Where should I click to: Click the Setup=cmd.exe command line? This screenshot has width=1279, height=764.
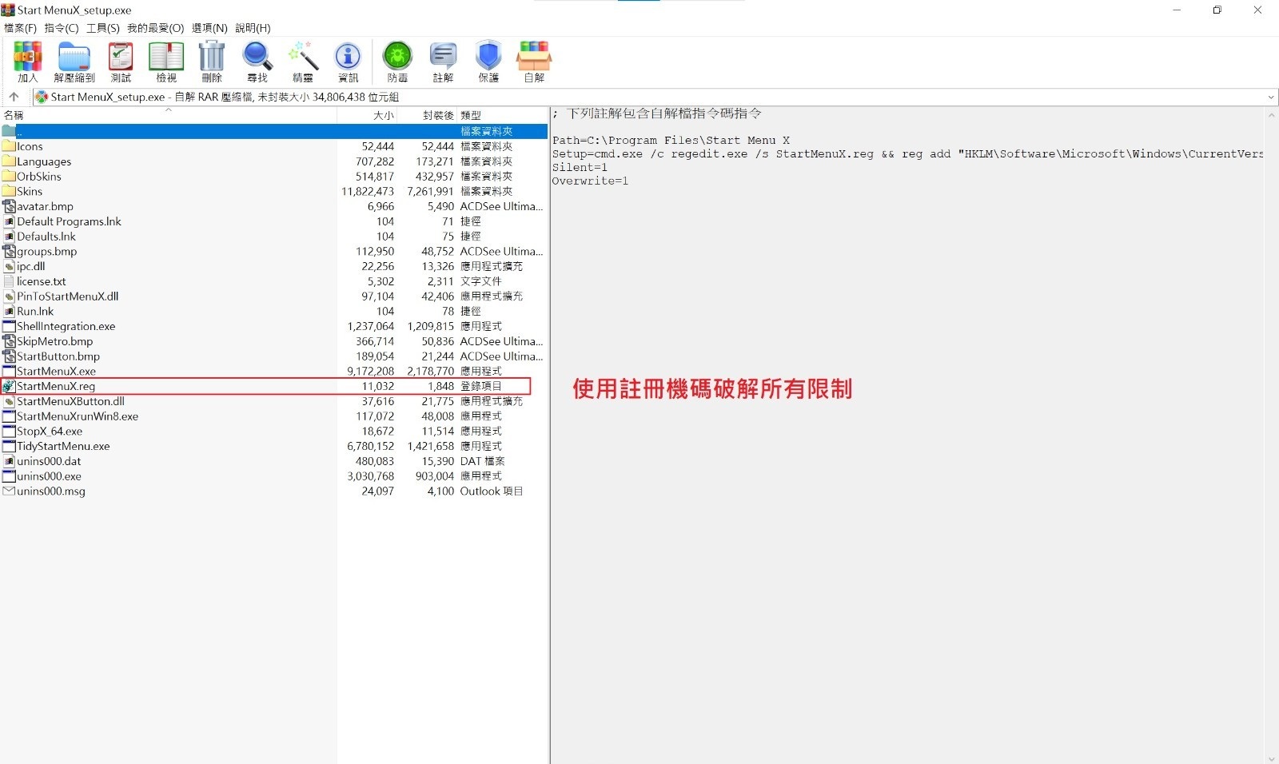(907, 153)
